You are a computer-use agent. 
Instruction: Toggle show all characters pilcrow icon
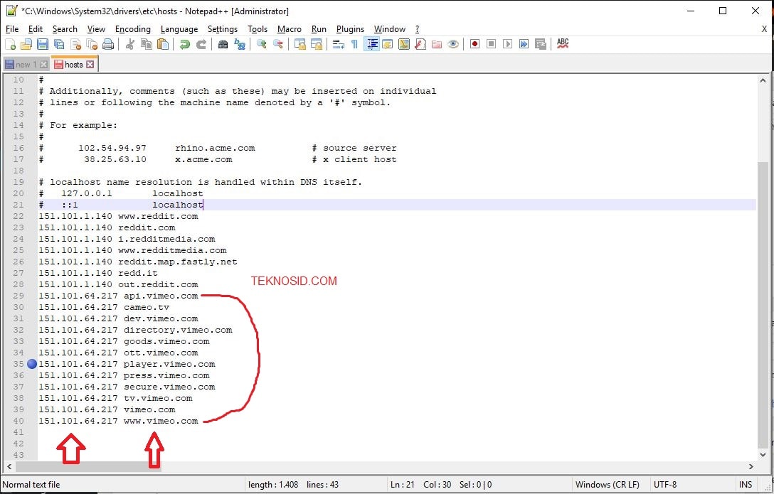tap(354, 44)
